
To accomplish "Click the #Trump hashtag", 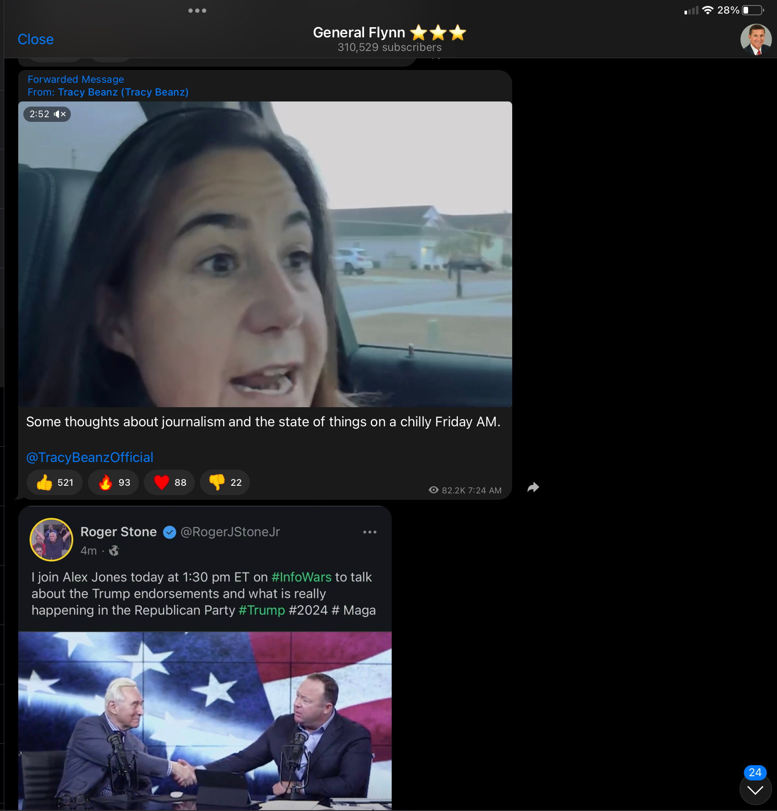I will [x=262, y=610].
